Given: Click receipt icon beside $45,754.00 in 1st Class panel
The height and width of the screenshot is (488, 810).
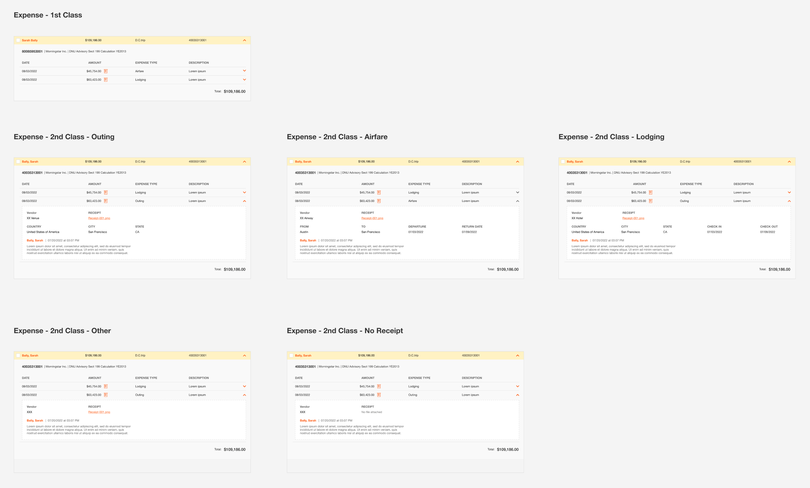Looking at the screenshot, I should click(105, 71).
